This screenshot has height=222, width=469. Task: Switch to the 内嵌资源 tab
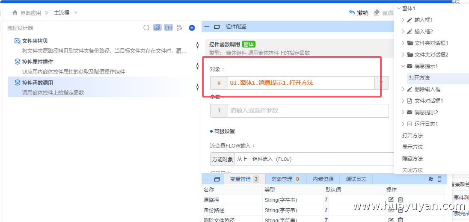pyautogui.click(x=324, y=179)
